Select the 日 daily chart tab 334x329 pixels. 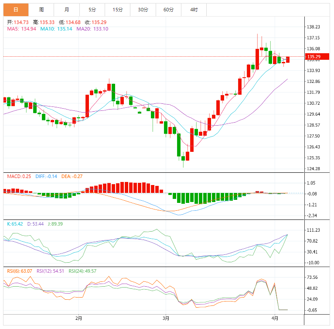coord(16,10)
